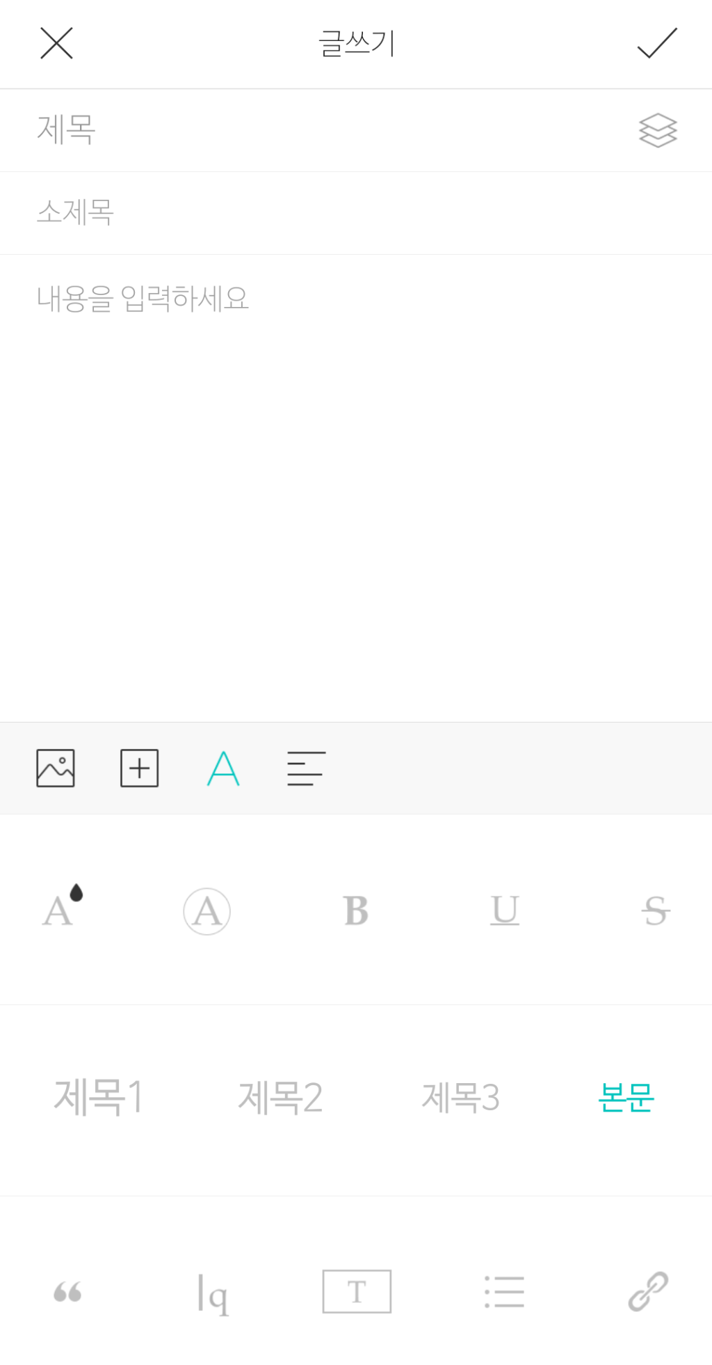Viewport: 712px width, 1365px height.
Task: Open the layers stack icon beside title
Action: click(x=658, y=130)
